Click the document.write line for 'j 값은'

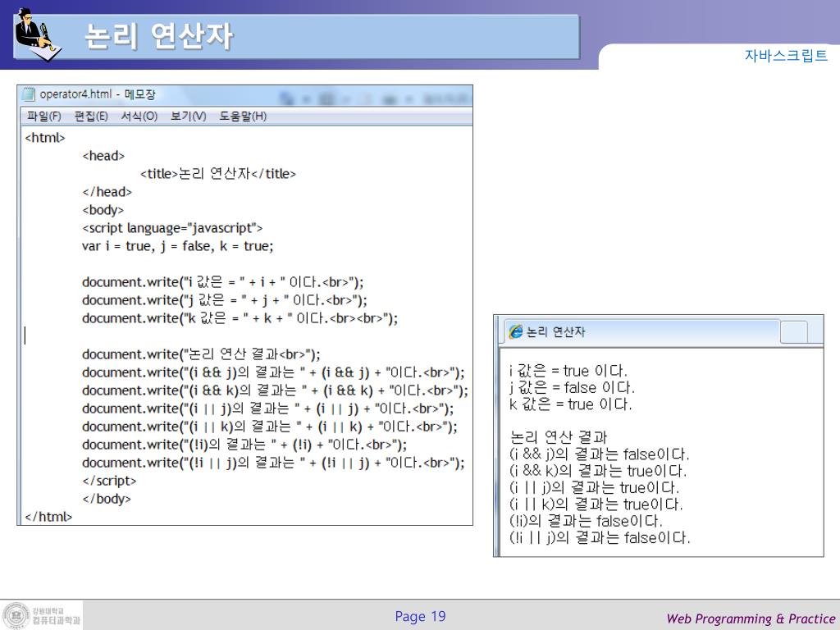click(x=225, y=300)
